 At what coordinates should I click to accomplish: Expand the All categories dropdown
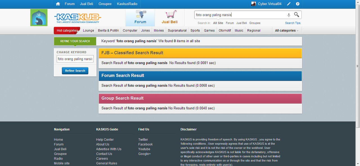pyautogui.click(x=287, y=30)
